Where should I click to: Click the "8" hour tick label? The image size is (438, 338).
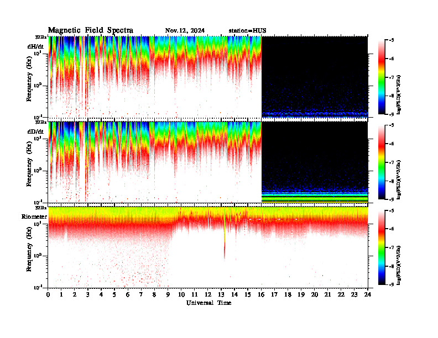154,295
